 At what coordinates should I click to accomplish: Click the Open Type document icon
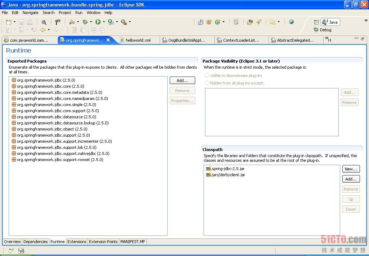[236, 22]
